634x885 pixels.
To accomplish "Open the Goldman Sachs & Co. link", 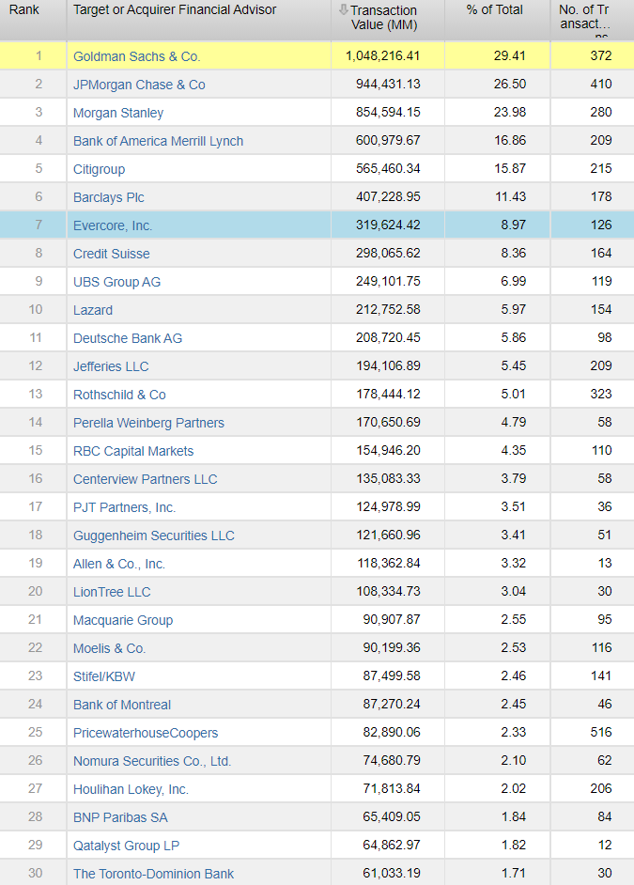I will pos(137,56).
